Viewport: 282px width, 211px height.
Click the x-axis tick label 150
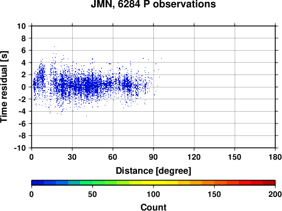pyautogui.click(x=235, y=157)
